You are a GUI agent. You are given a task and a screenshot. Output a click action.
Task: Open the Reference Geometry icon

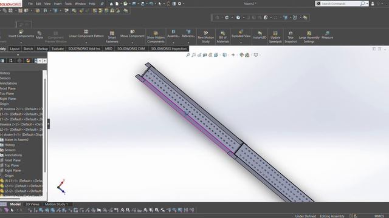pyautogui.click(x=188, y=31)
